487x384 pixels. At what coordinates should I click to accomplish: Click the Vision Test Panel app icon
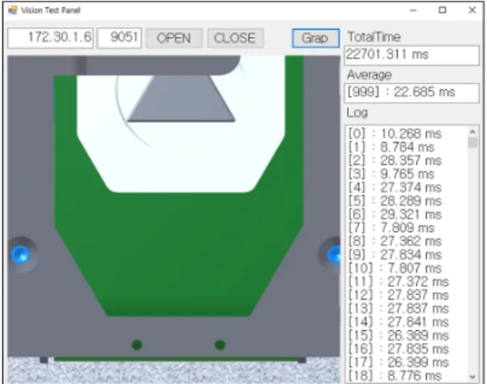tap(12, 10)
